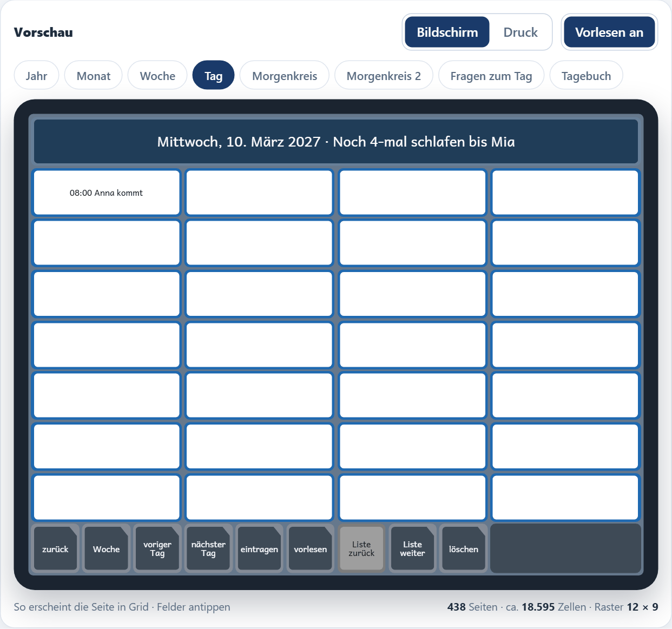Image resolution: width=672 pixels, height=629 pixels.
Task: Open the Fragen zum Tag tab
Action: pyautogui.click(x=491, y=75)
